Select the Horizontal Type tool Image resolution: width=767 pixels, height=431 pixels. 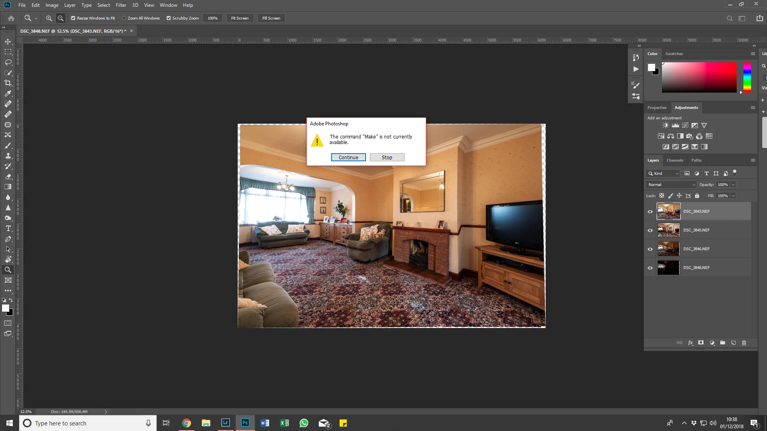pyautogui.click(x=8, y=228)
